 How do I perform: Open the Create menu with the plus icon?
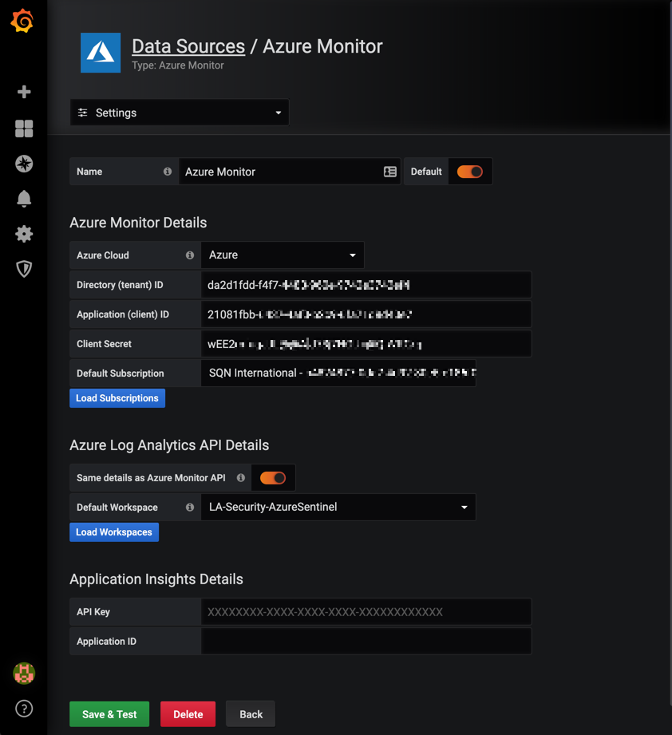23,92
